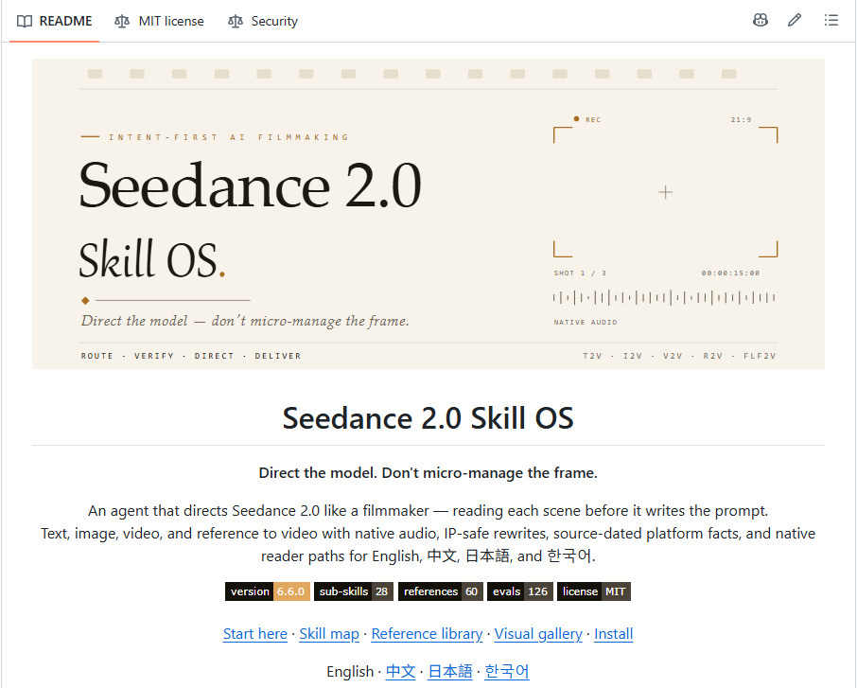Click the Seedance 2.0 Skill OS heading
Viewport: 857px width, 688px height.
coord(428,418)
